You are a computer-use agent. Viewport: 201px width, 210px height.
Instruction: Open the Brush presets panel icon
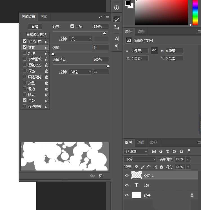click(x=117, y=27)
